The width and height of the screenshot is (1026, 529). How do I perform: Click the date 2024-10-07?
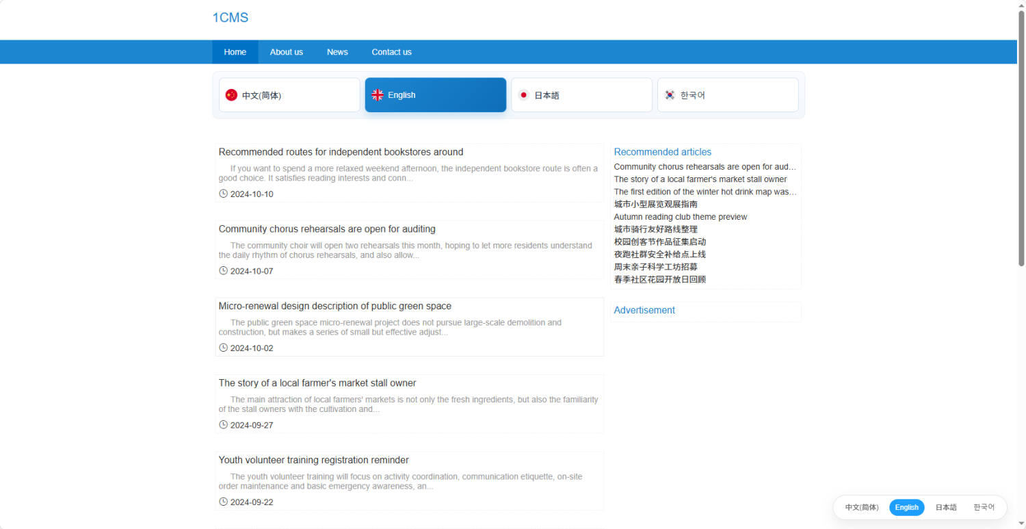click(x=252, y=271)
